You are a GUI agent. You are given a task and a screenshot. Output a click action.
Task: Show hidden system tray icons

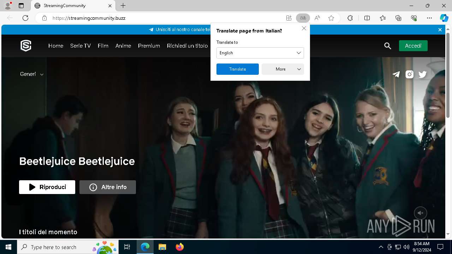tap(381, 247)
